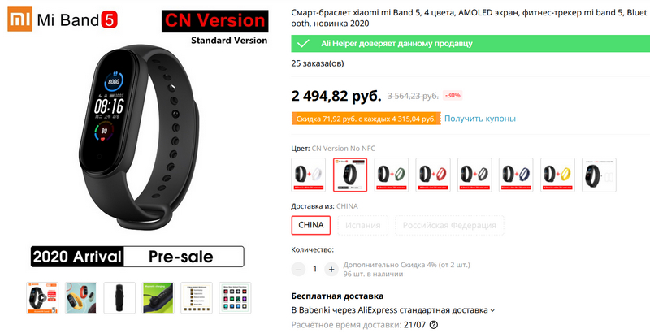The width and height of the screenshot is (650, 333).
Task: Click the delivery date help question-mark icon
Action: (434, 325)
